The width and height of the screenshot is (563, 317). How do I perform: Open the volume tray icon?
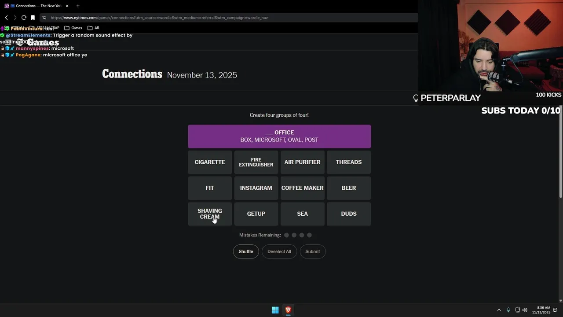pos(525,310)
